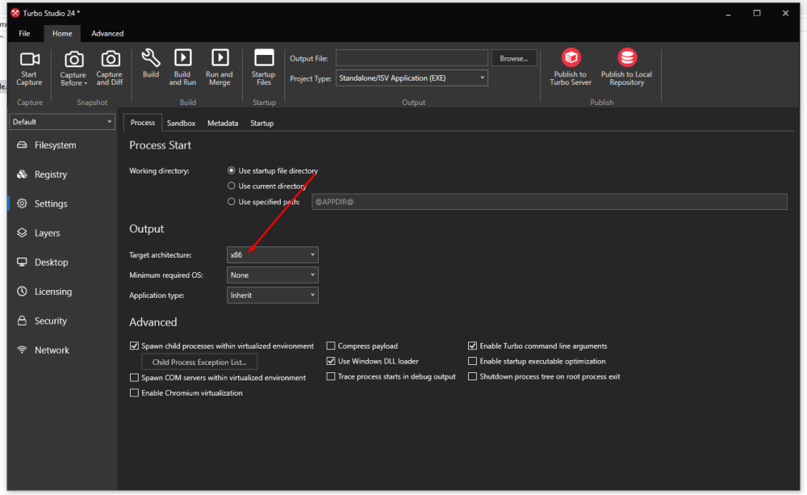Open the Application type Inherit dropdown
The width and height of the screenshot is (807, 495).
coord(273,296)
